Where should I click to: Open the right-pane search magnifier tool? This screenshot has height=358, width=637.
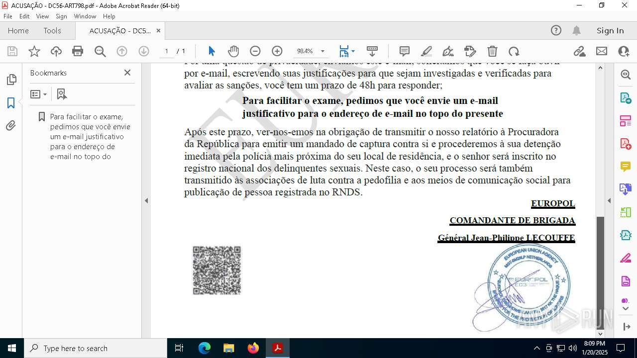[626, 75]
